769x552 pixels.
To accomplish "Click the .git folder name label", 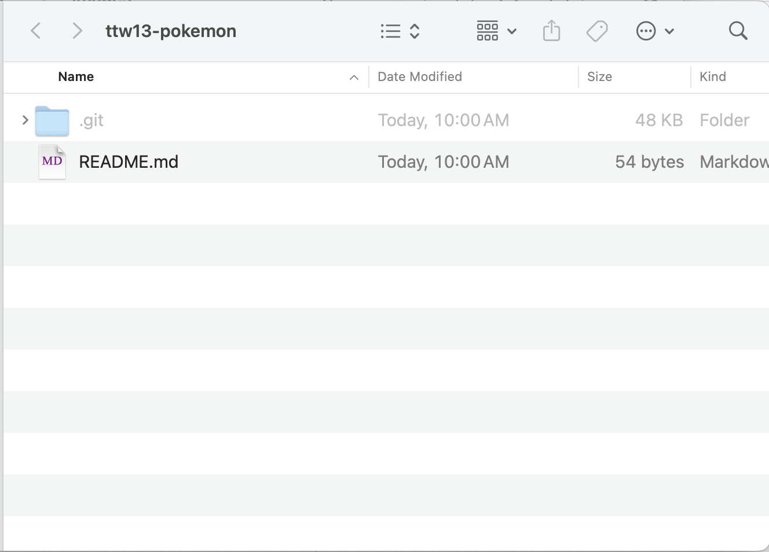I will coord(91,120).
